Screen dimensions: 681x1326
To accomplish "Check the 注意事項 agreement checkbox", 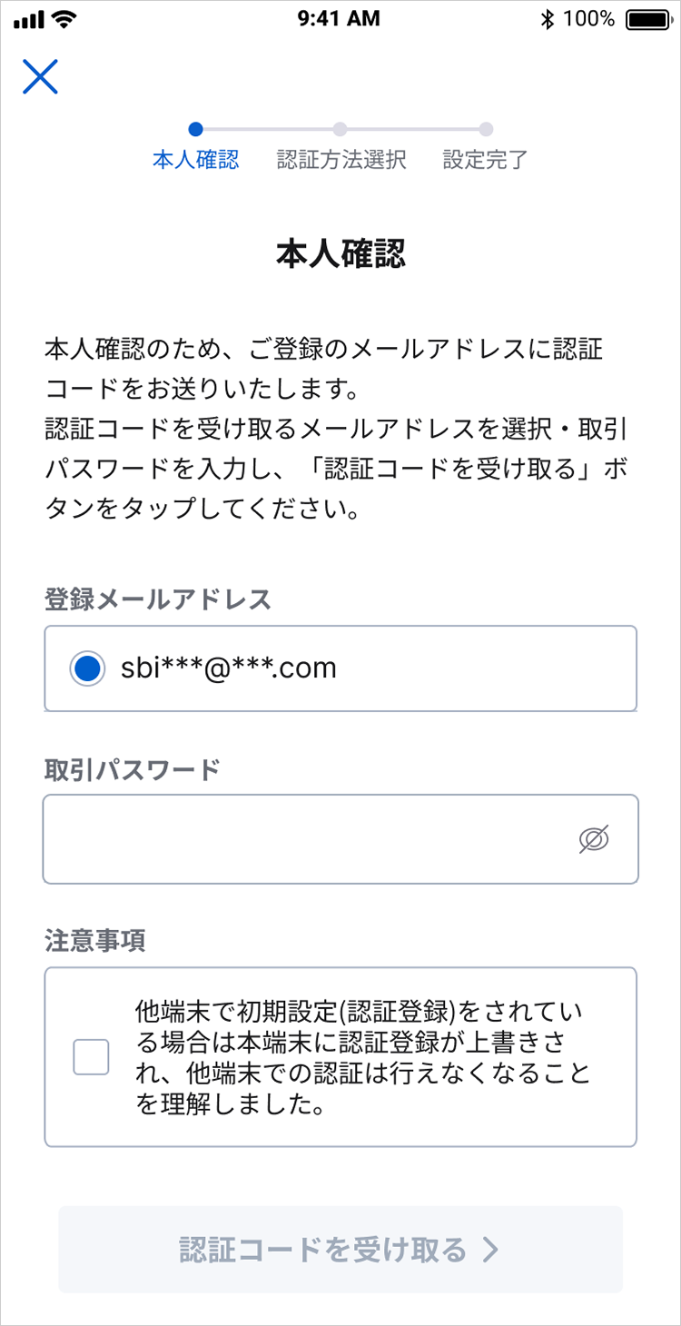I will click(x=91, y=1057).
